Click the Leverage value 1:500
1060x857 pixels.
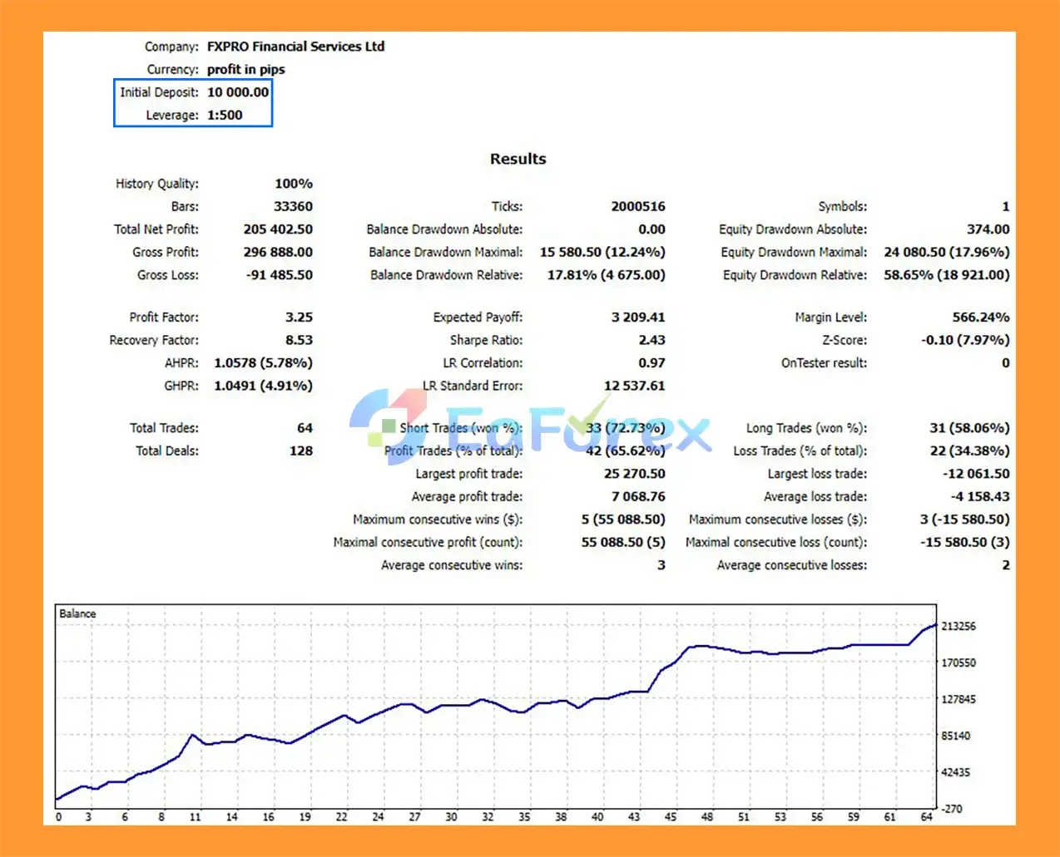point(225,115)
